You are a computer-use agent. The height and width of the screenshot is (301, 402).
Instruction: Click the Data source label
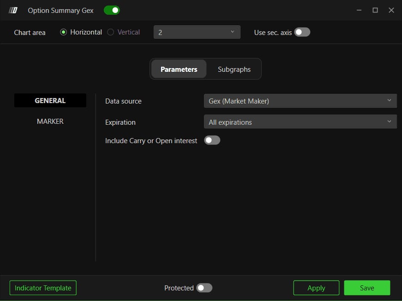point(123,101)
